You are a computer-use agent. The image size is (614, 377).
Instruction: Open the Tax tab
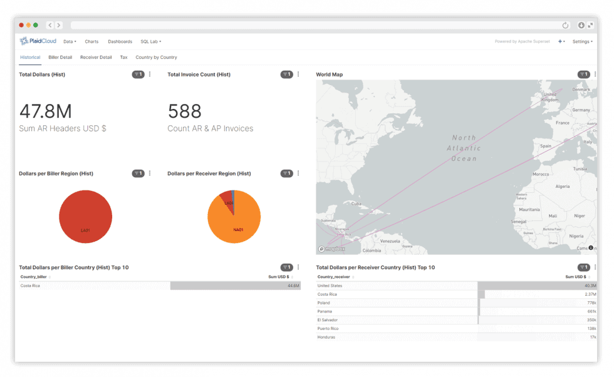(x=124, y=57)
